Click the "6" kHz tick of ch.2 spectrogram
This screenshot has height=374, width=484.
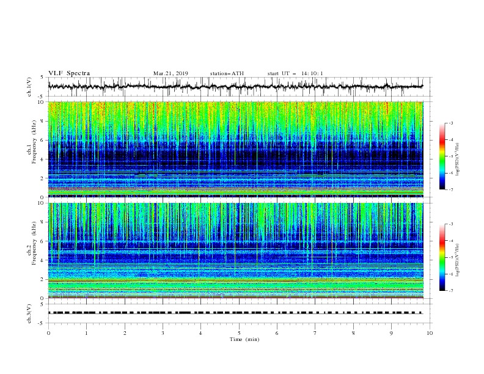point(43,241)
